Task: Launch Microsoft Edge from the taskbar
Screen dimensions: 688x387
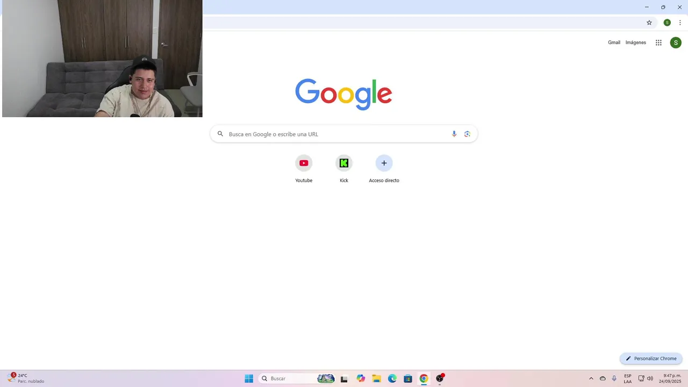Action: (392, 378)
